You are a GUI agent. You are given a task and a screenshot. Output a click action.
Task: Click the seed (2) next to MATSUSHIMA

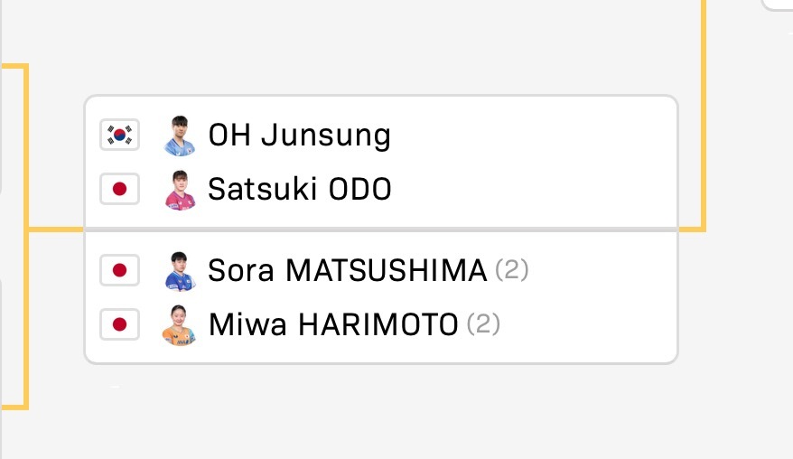tap(512, 270)
